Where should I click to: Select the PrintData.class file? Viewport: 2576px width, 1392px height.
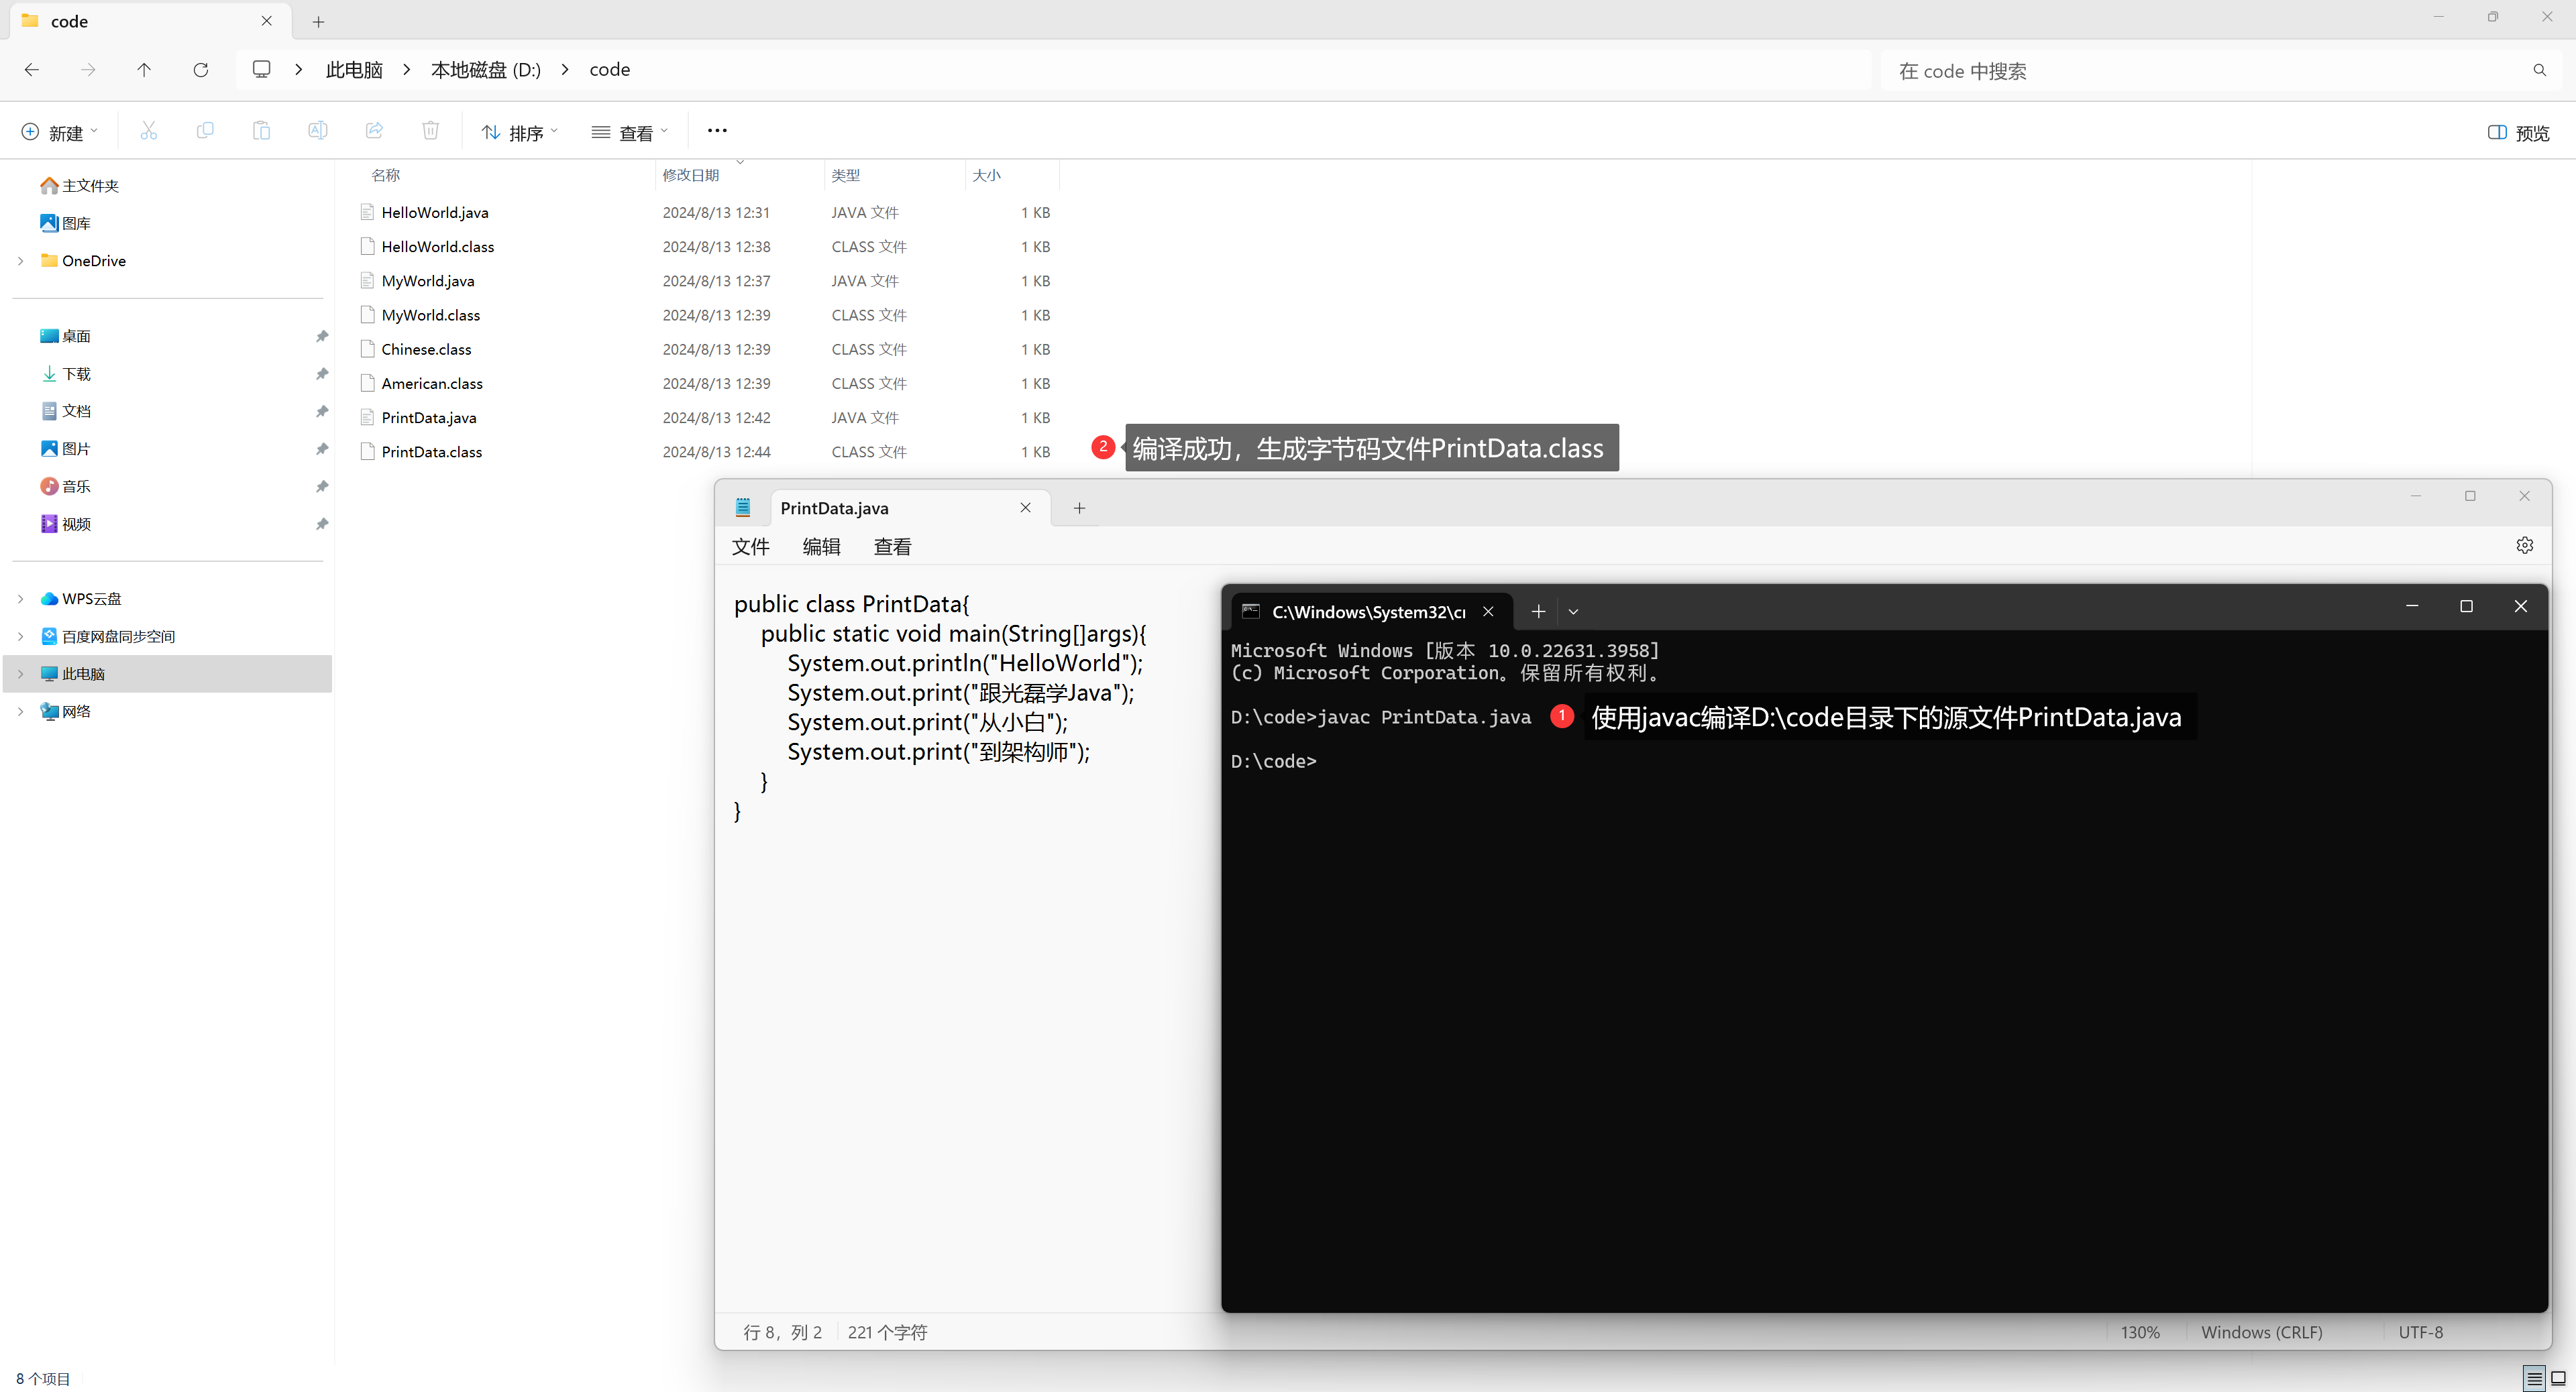(x=431, y=452)
